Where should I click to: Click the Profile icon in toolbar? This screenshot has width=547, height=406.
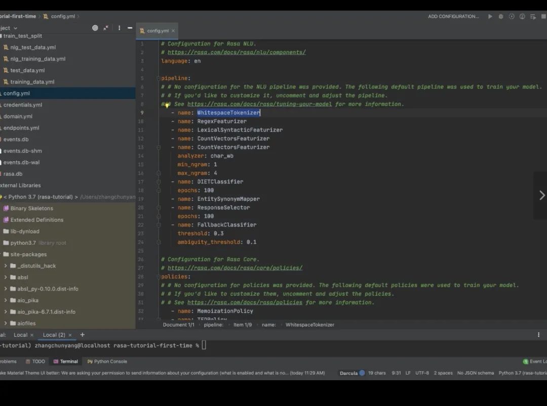click(522, 16)
